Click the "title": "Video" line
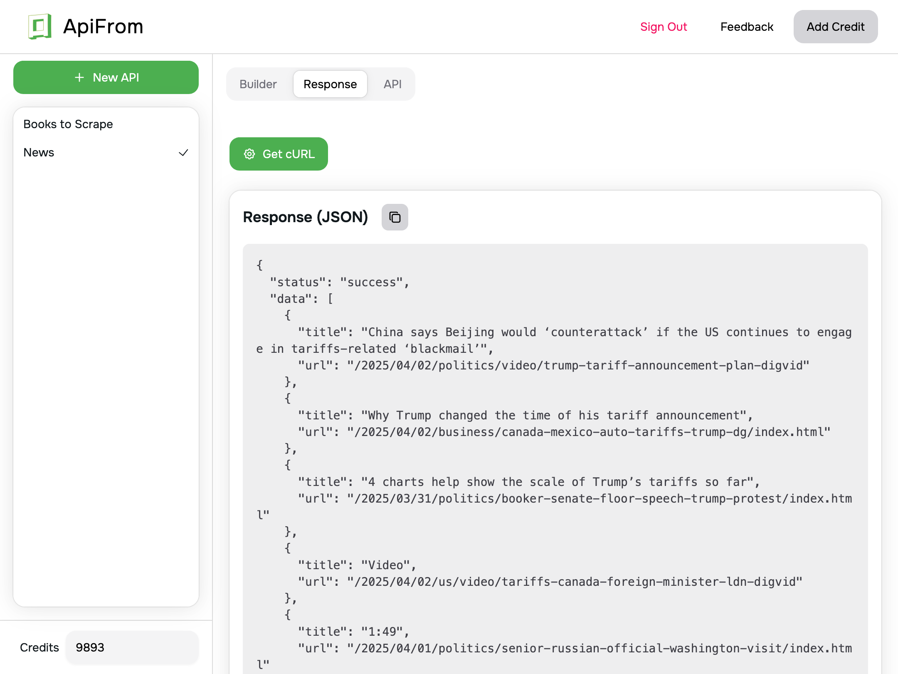 [x=357, y=565]
